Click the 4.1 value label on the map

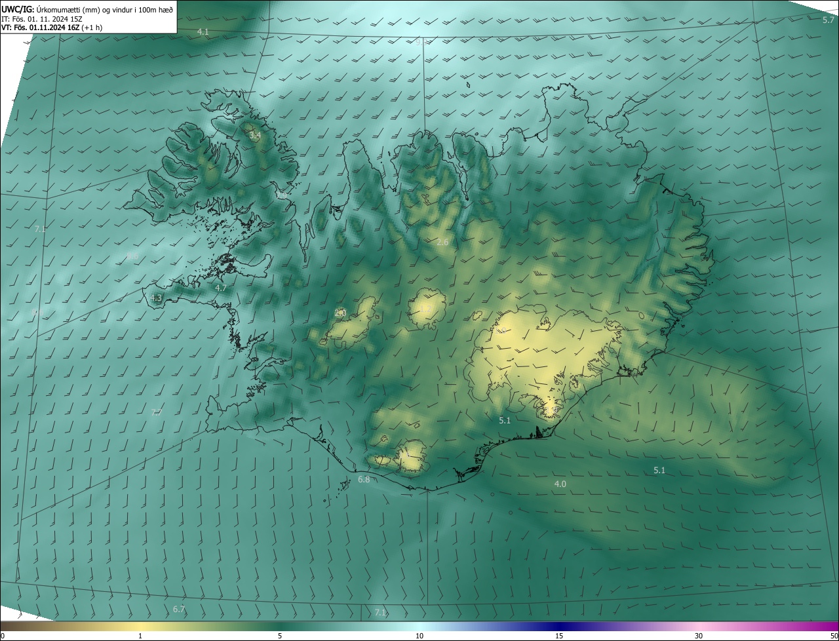[x=203, y=31]
